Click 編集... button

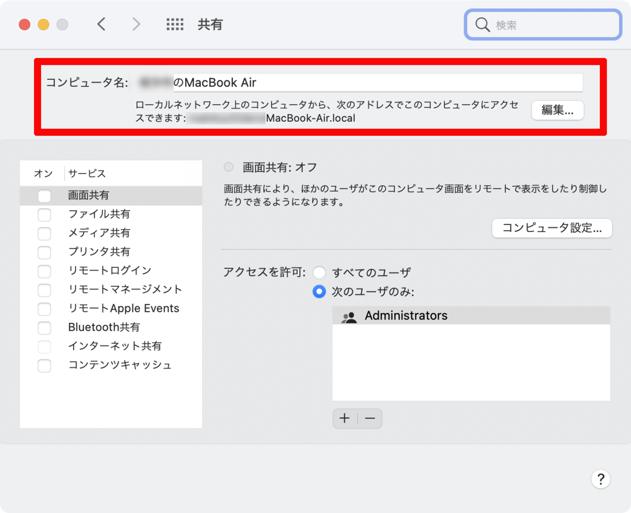click(557, 110)
